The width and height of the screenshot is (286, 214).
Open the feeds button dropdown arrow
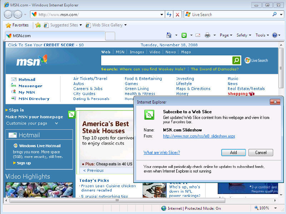tap(191, 35)
